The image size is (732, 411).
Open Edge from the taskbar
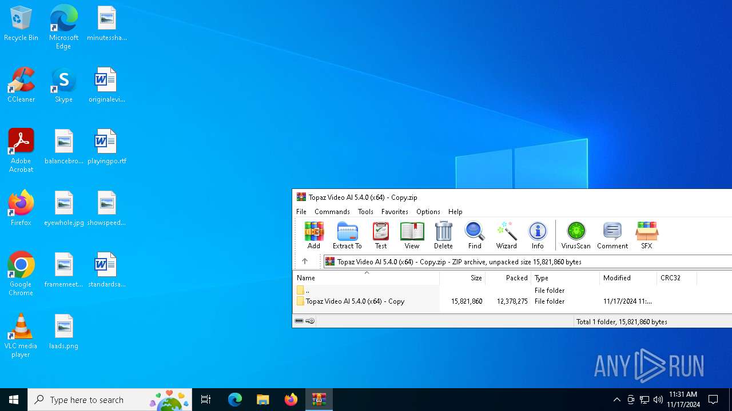[x=235, y=400]
